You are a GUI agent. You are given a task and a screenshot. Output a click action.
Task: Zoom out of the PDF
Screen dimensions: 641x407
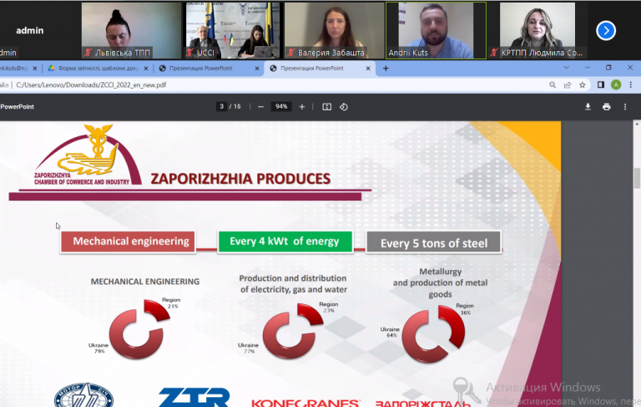pos(260,107)
